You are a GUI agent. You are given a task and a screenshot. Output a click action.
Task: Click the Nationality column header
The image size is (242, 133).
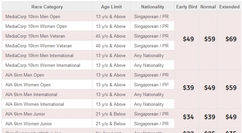click(x=153, y=7)
